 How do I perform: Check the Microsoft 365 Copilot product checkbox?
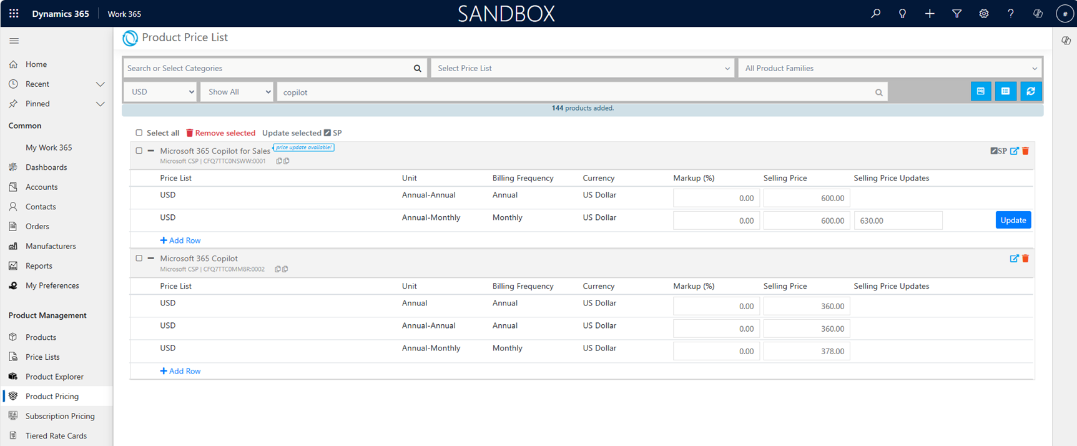coord(139,258)
